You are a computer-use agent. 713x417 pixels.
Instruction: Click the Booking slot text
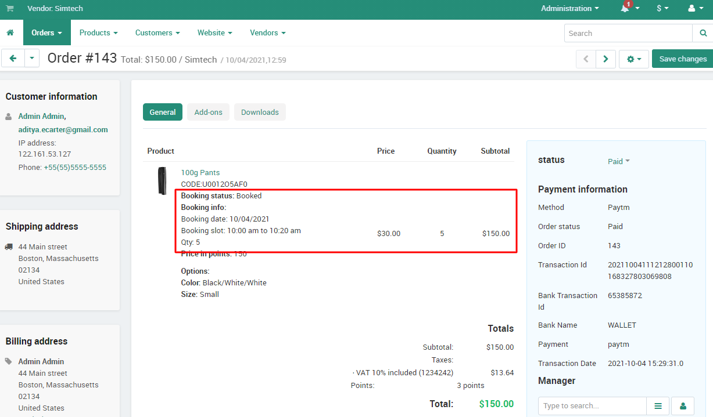241,230
